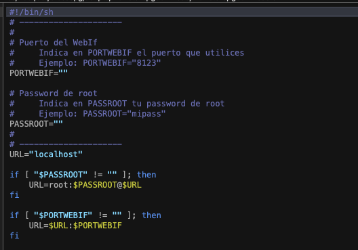Click the first 'fi' keyword
Viewport: 358px width, 250px height.
[14, 195]
